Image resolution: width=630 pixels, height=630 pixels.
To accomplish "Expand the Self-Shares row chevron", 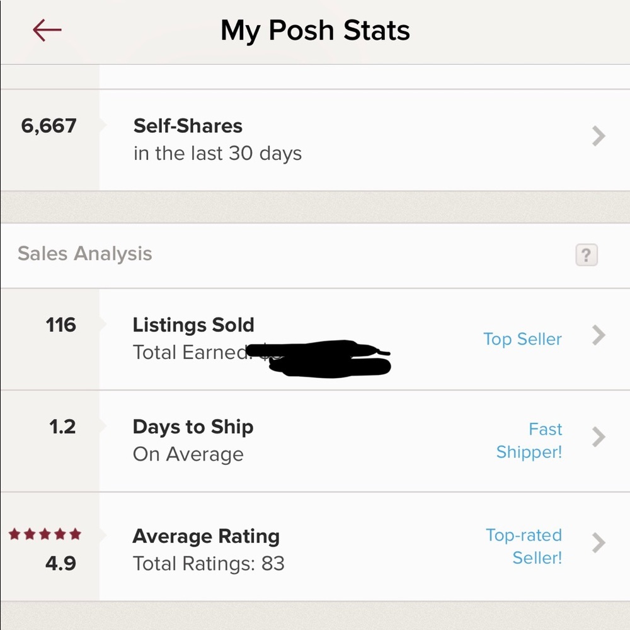I will pos(598,136).
